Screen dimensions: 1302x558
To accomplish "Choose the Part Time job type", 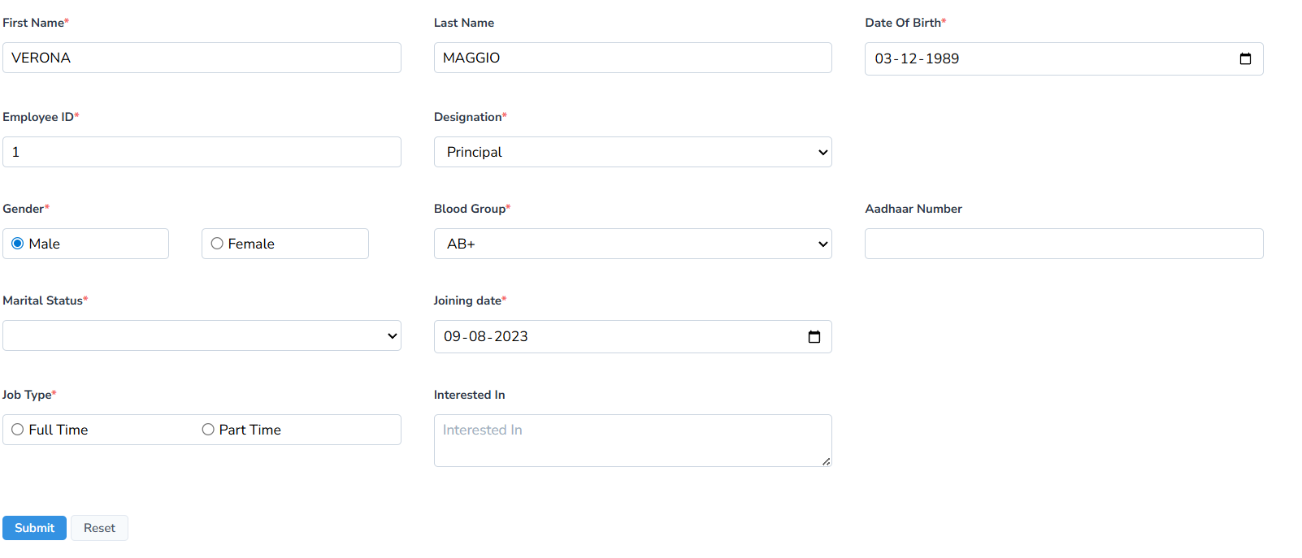I will pyautogui.click(x=208, y=430).
